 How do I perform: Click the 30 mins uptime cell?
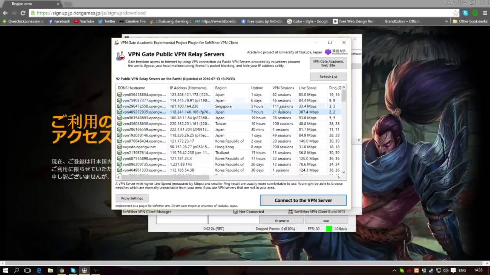pos(257,129)
